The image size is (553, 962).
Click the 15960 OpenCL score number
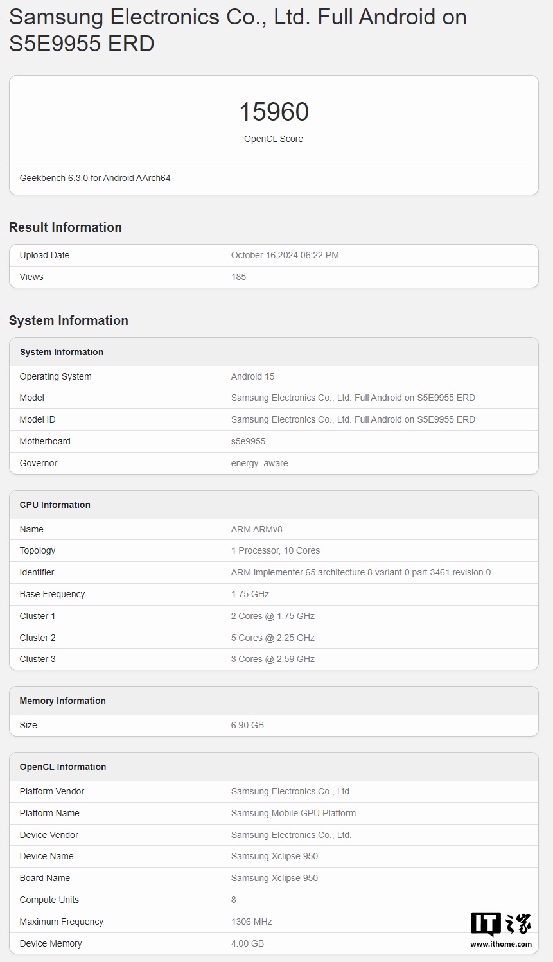(274, 112)
